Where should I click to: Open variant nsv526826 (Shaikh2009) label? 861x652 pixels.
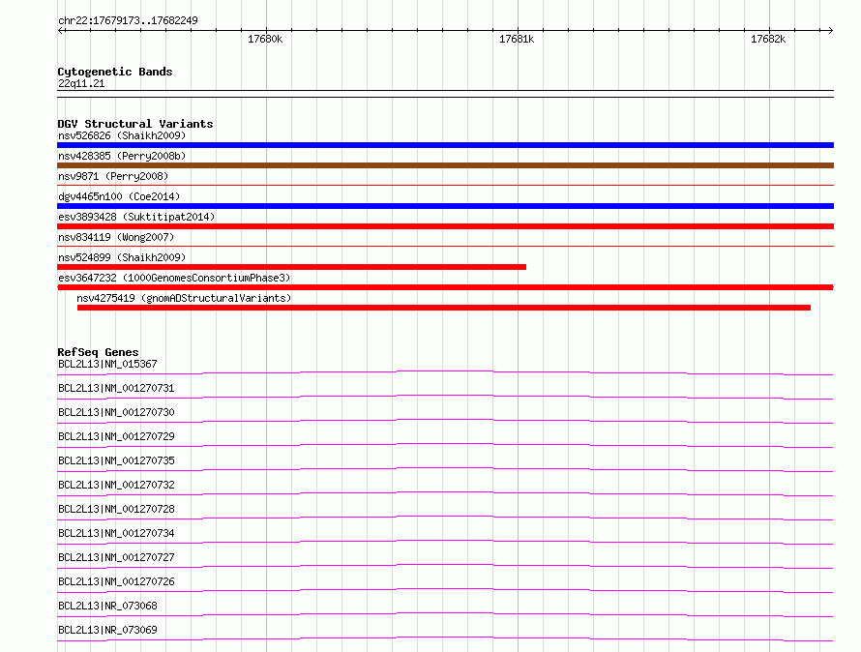click(122, 135)
